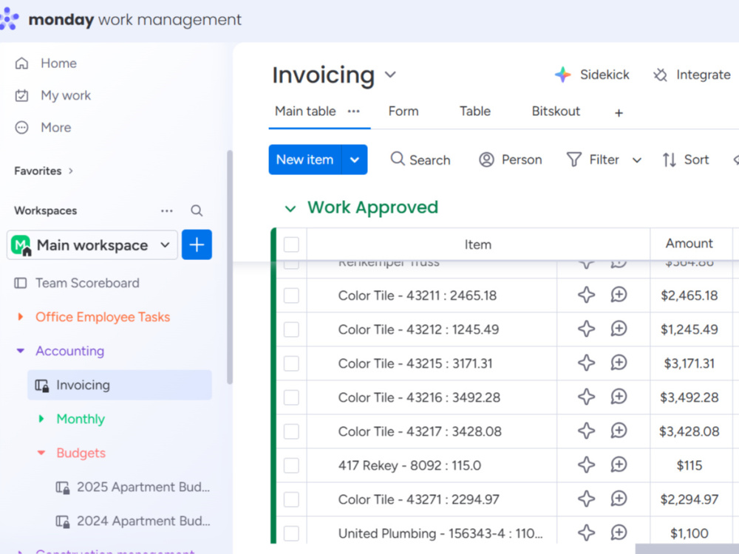Collapse the Budgets folder

pyautogui.click(x=41, y=453)
